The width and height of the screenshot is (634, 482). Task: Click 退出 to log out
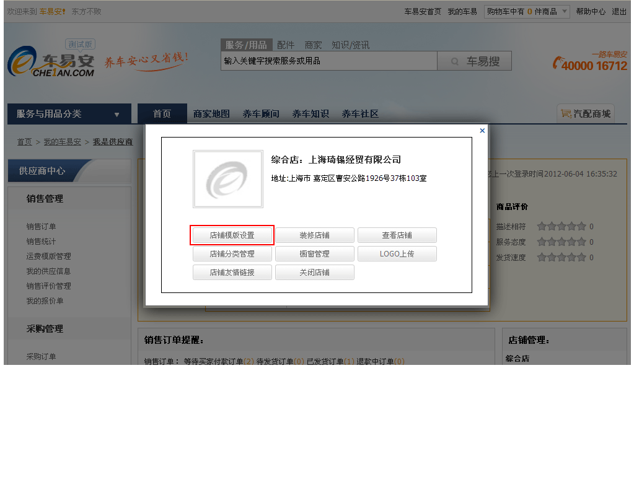[619, 11]
